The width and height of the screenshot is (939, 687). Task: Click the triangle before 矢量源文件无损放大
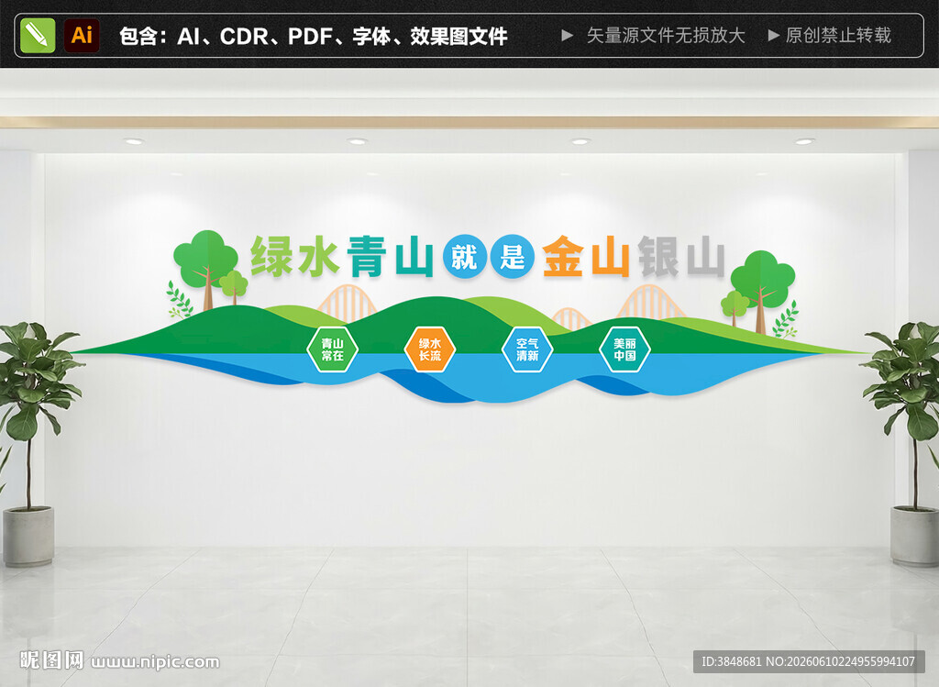567,36
